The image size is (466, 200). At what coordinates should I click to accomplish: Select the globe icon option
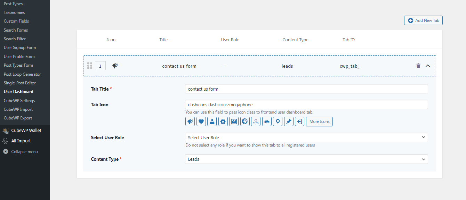[x=245, y=122]
